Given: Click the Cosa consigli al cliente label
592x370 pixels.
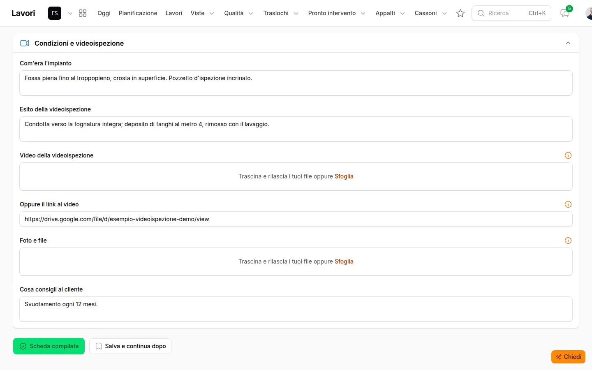Looking at the screenshot, I should pos(51,289).
